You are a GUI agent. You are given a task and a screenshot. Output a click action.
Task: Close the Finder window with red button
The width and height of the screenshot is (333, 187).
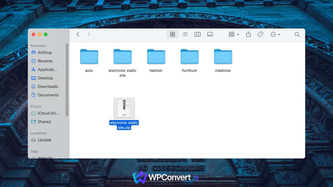pos(33,34)
